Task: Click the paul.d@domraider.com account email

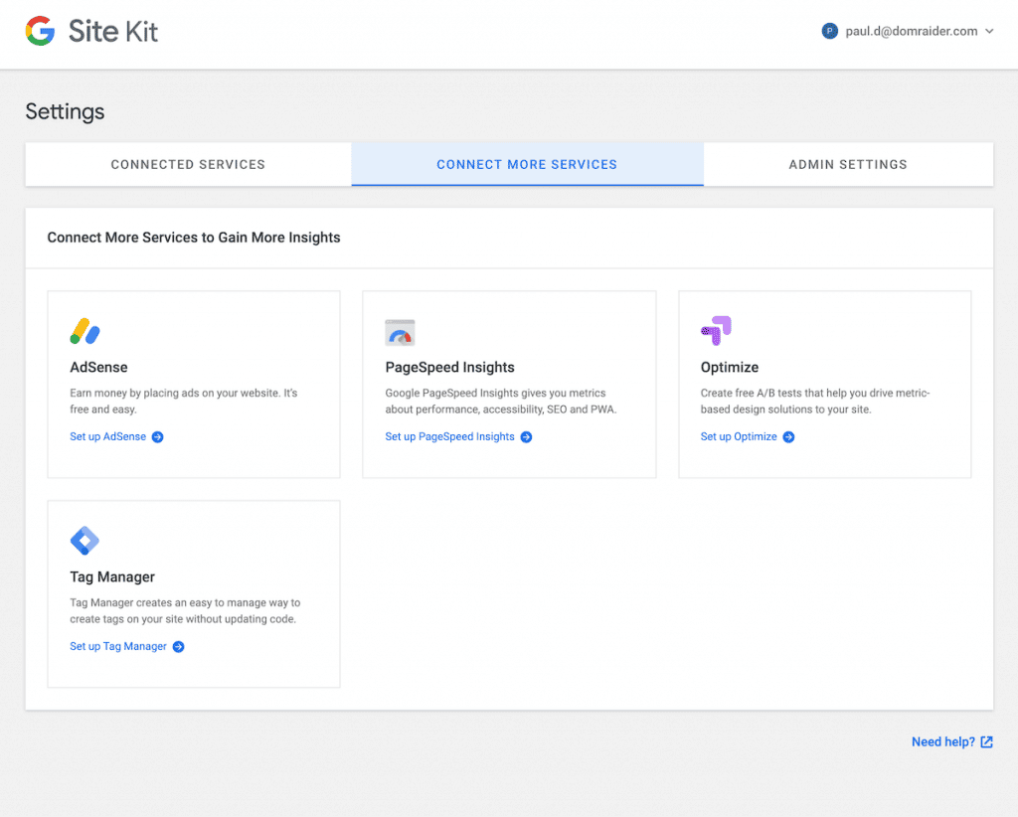Action: pyautogui.click(x=912, y=31)
